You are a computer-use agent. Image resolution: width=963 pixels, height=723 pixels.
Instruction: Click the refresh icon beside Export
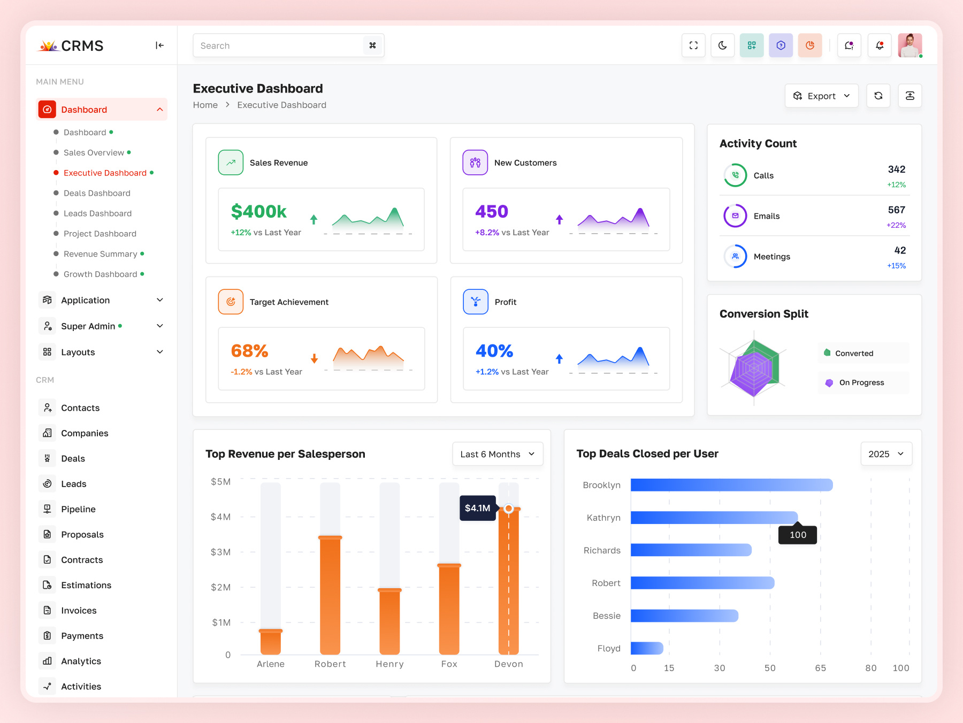tap(878, 96)
